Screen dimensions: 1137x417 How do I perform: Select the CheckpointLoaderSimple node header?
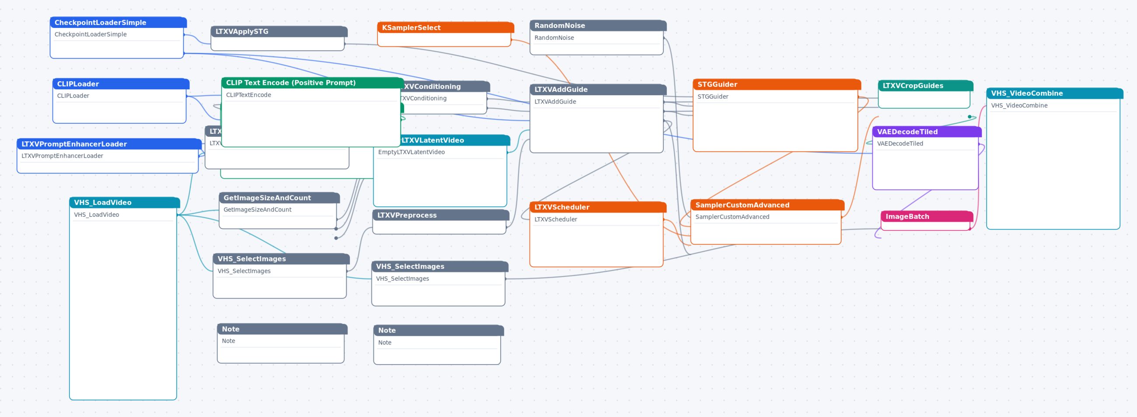[x=118, y=22]
